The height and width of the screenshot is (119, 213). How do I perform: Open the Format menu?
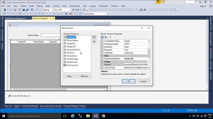tap(56, 6)
